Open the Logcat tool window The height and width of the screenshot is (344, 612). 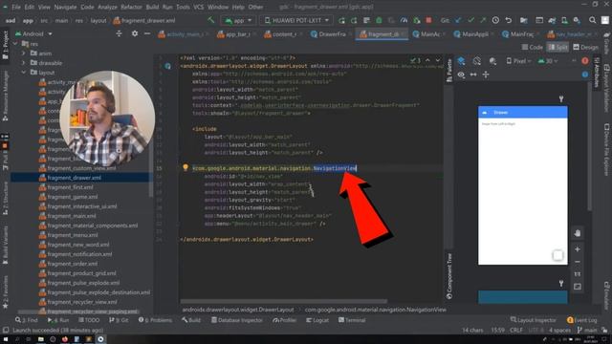pos(317,320)
